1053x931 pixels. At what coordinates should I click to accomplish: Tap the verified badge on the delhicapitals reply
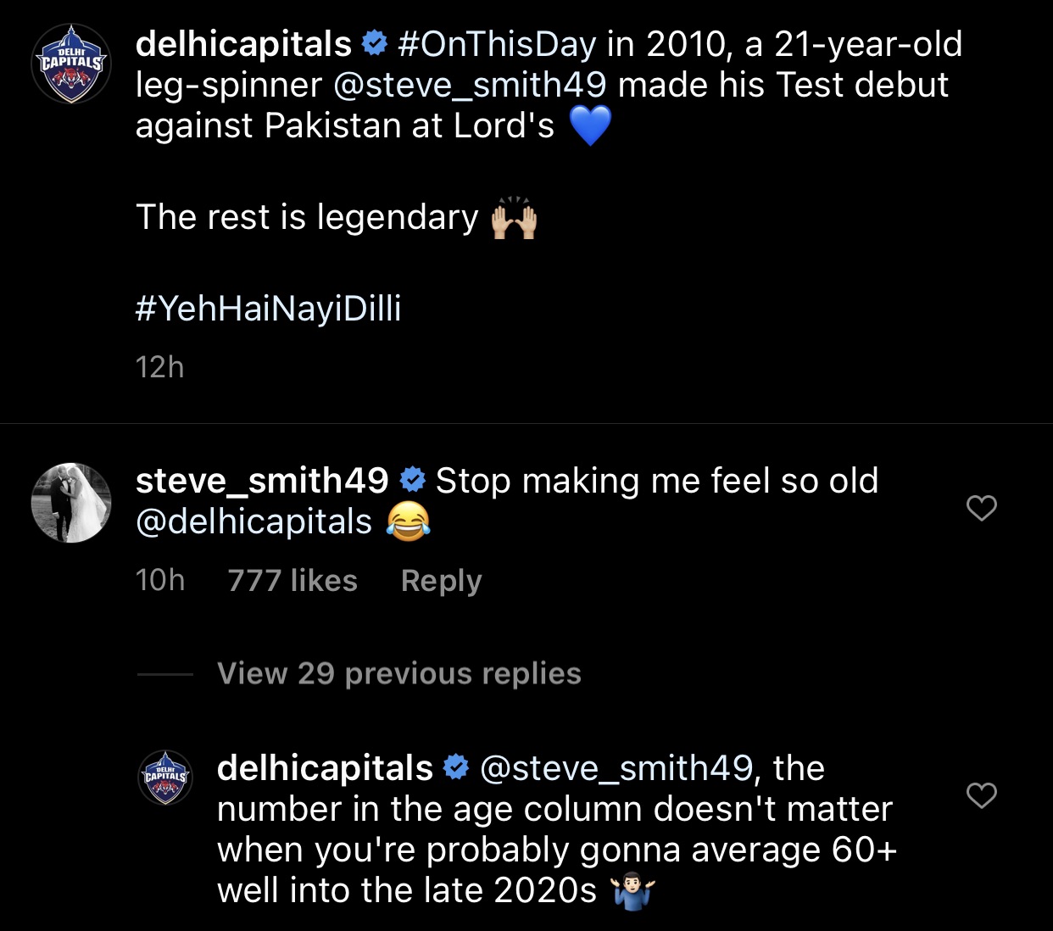(x=456, y=767)
